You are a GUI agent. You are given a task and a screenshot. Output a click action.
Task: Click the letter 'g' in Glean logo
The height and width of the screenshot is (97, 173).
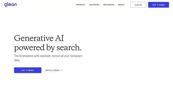coord(6,5)
